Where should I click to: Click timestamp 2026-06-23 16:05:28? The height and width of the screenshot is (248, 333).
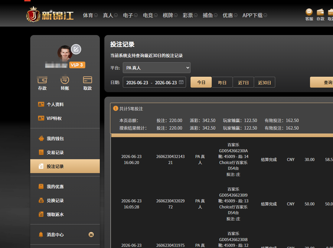pyautogui.click(x=132, y=204)
